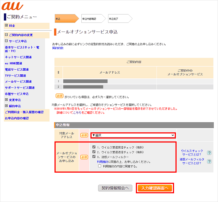Click help icon beside 迷惑メールフィルタサービスとは
Image resolution: width=218 pixels, height=202 pixels.
click(x=209, y=161)
